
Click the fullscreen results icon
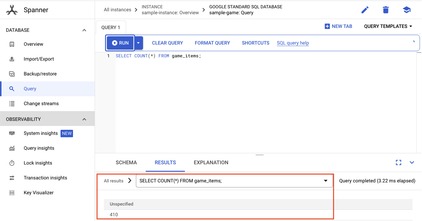pos(398,162)
